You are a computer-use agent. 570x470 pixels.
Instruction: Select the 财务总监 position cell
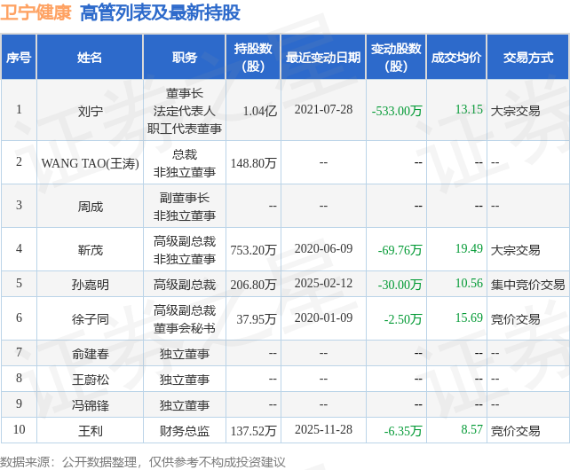pyautogui.click(x=185, y=431)
